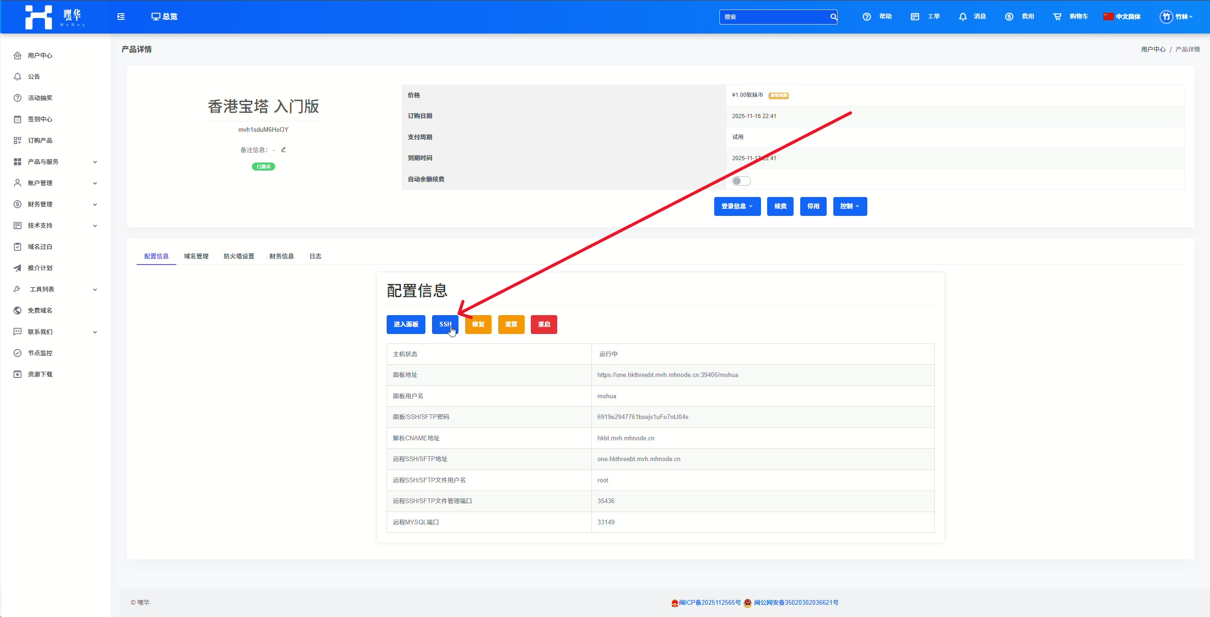Image resolution: width=1210 pixels, height=617 pixels.
Task: Switch to the 域名管理 tab
Action: click(196, 256)
